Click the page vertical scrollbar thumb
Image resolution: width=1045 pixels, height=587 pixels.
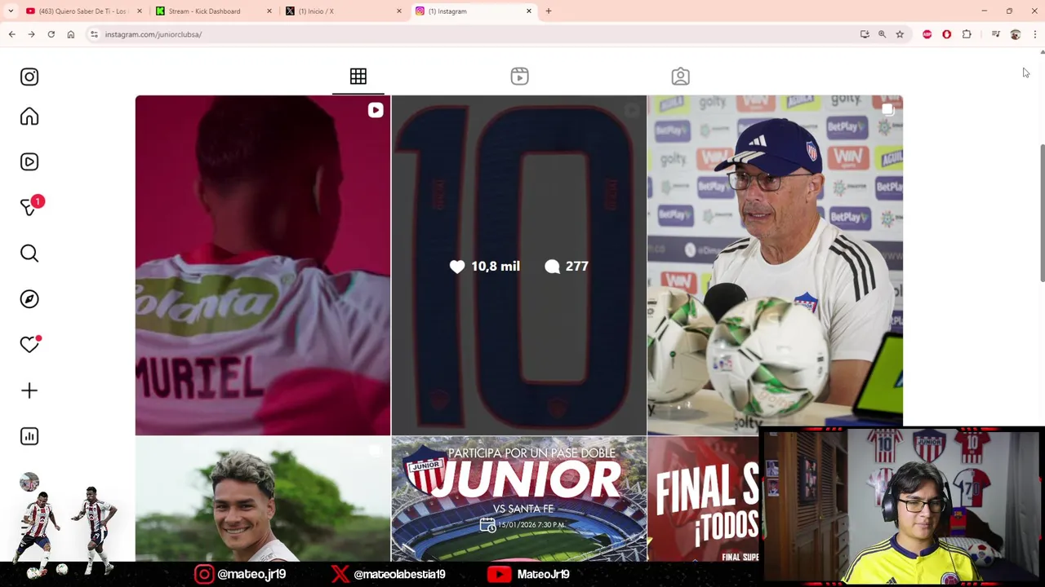1042,214
